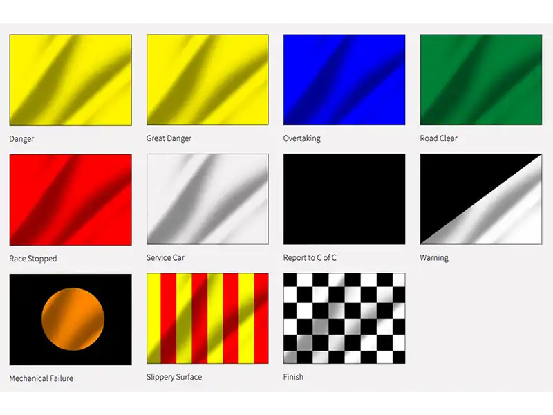Click the red Race Stopped flag

[x=69, y=199]
